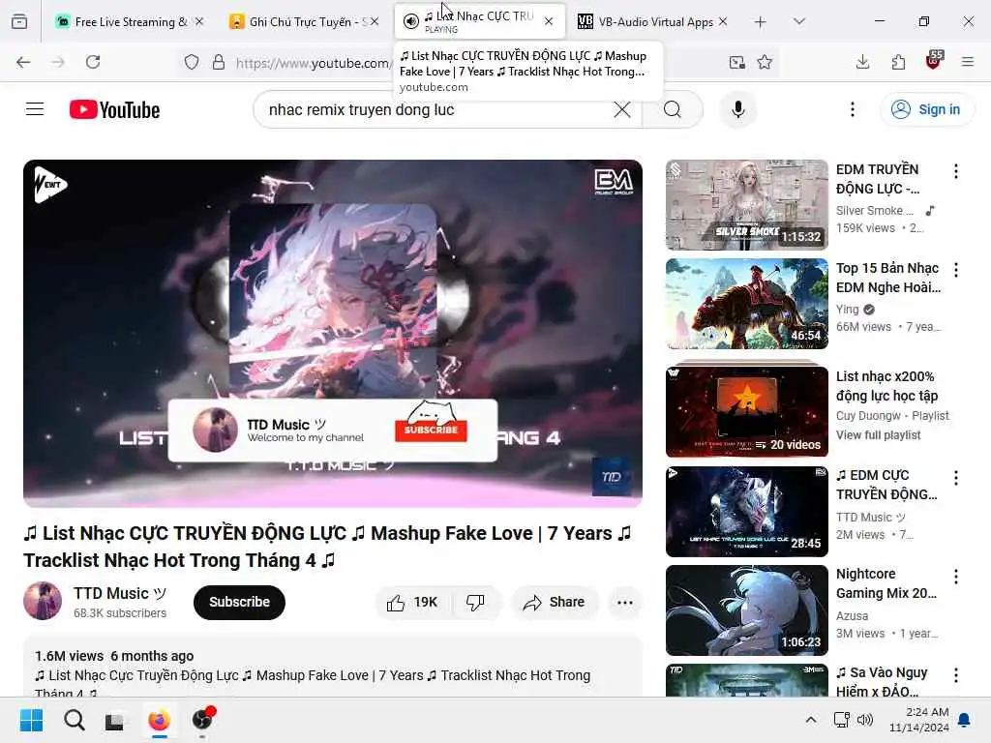The height and width of the screenshot is (743, 991).
Task: Bookmark this page with the star
Action: coord(765,62)
